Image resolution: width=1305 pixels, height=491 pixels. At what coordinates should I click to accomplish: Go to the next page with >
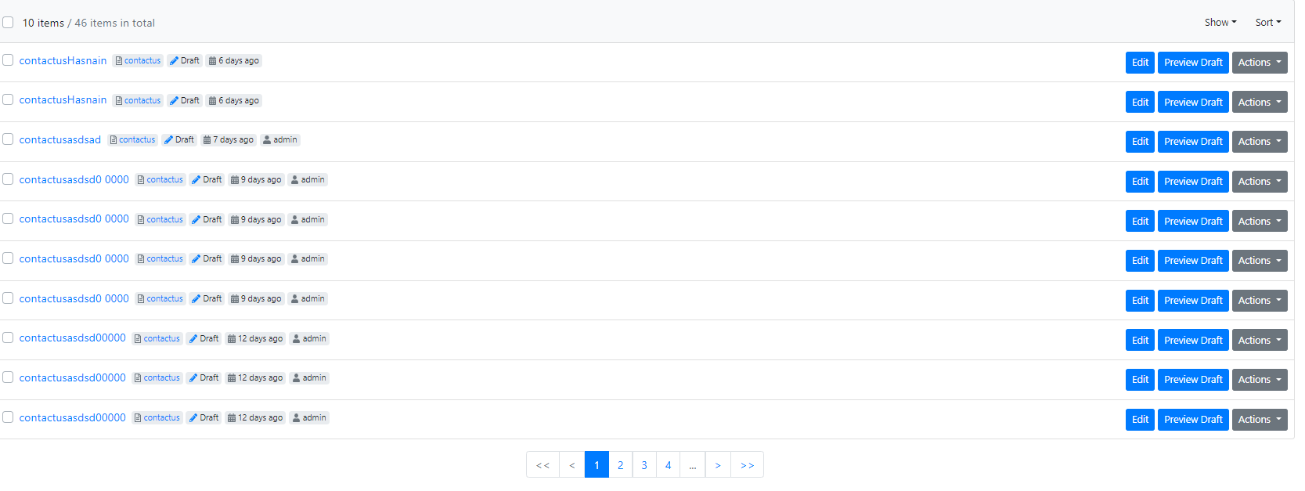click(718, 465)
